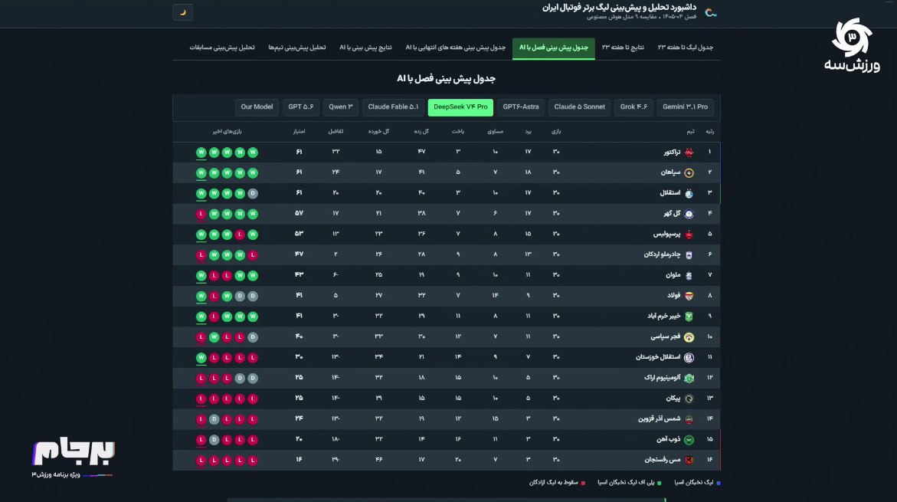Click the 'امتیاز' points column header

[x=300, y=132]
